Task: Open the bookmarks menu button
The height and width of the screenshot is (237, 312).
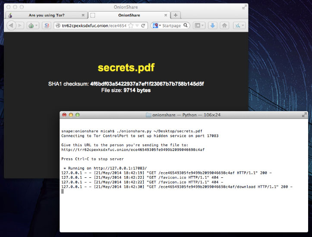Action: 199,26
